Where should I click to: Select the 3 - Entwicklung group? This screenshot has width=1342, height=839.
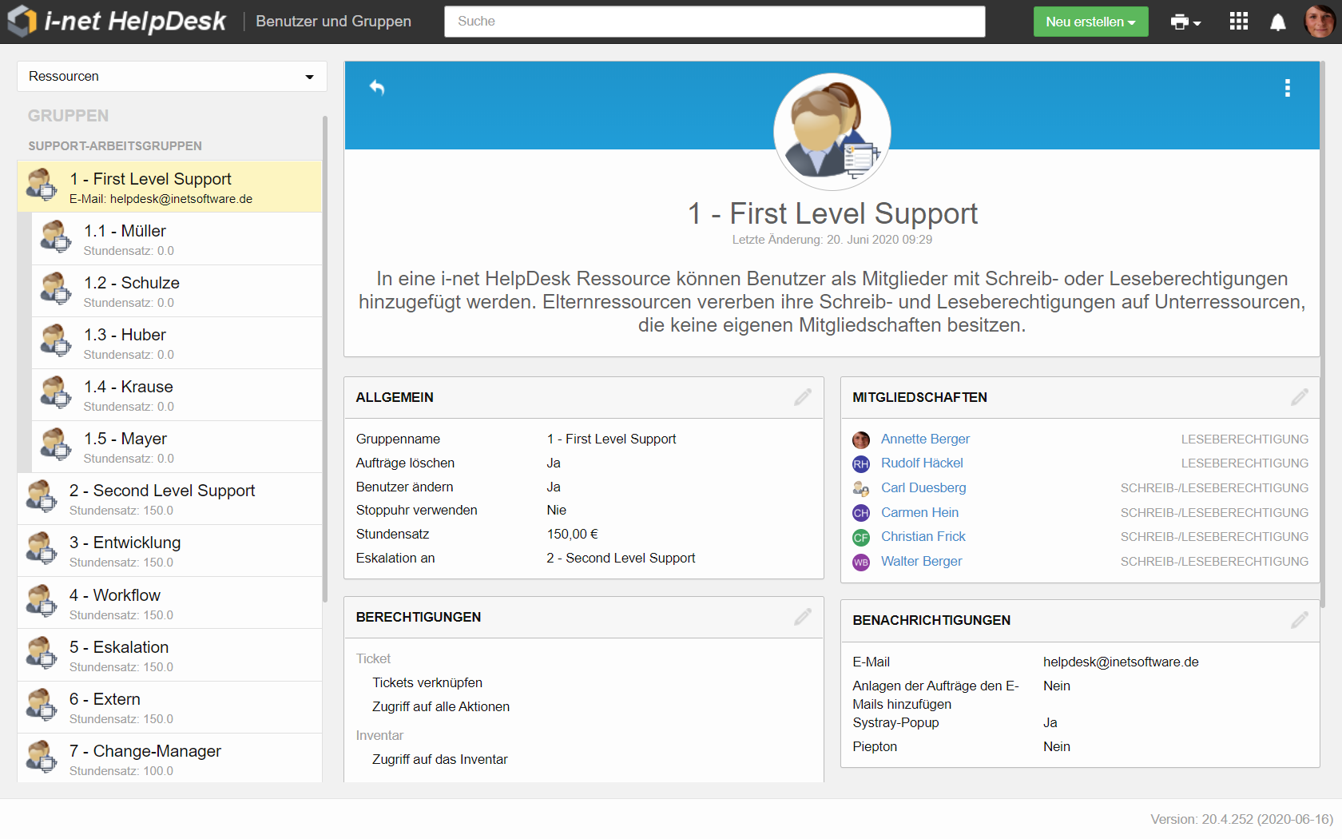pos(169,551)
